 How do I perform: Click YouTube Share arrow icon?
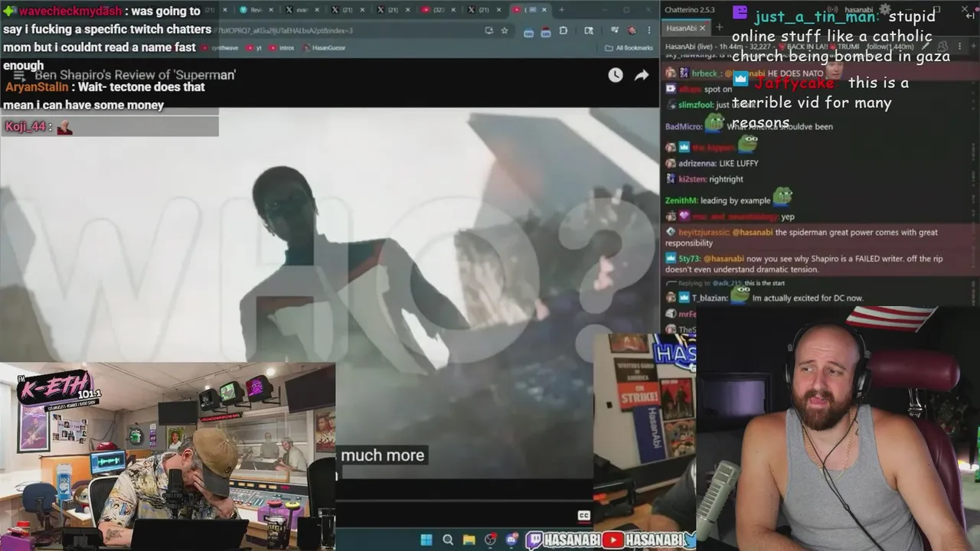pyautogui.click(x=642, y=75)
